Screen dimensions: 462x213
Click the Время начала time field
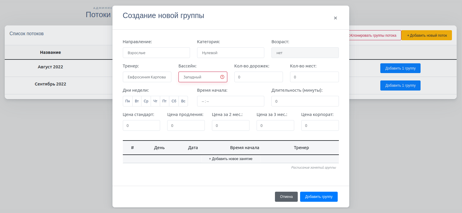pyautogui.click(x=231, y=101)
